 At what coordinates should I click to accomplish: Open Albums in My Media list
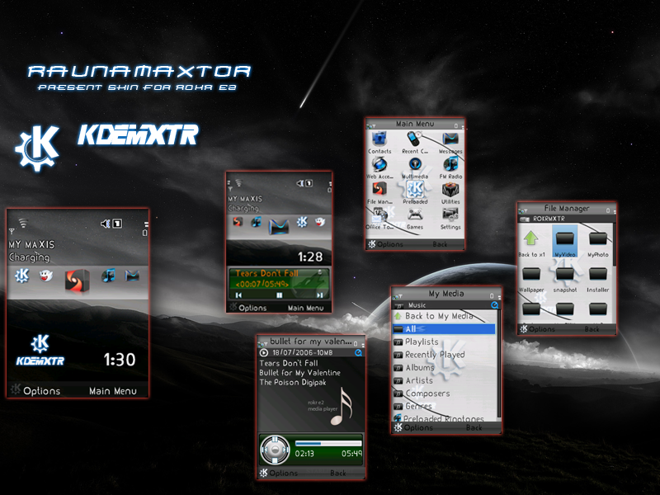(445, 367)
